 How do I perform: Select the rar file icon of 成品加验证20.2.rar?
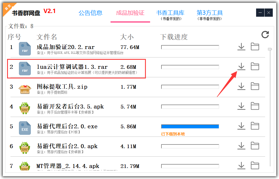25,49
